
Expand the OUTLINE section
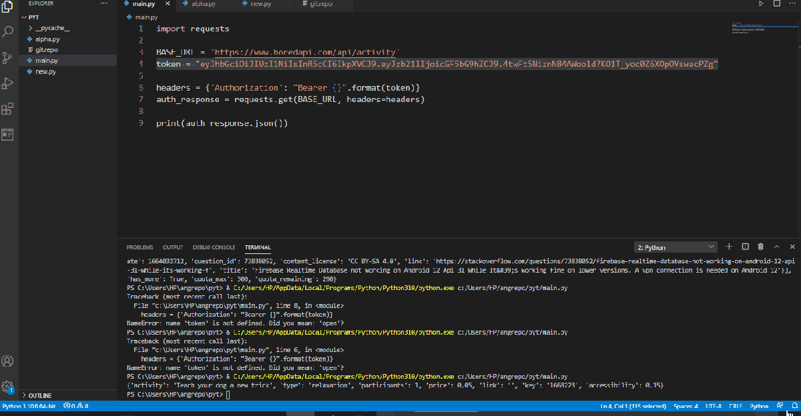tap(40, 395)
